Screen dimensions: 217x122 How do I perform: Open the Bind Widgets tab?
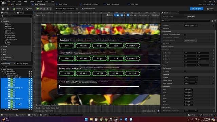23,64
